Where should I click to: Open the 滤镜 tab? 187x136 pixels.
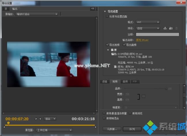click(x=104, y=82)
